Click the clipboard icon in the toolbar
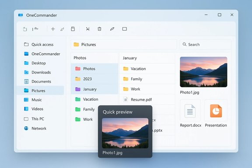This screenshot has height=168, width=252. (x=25, y=29)
